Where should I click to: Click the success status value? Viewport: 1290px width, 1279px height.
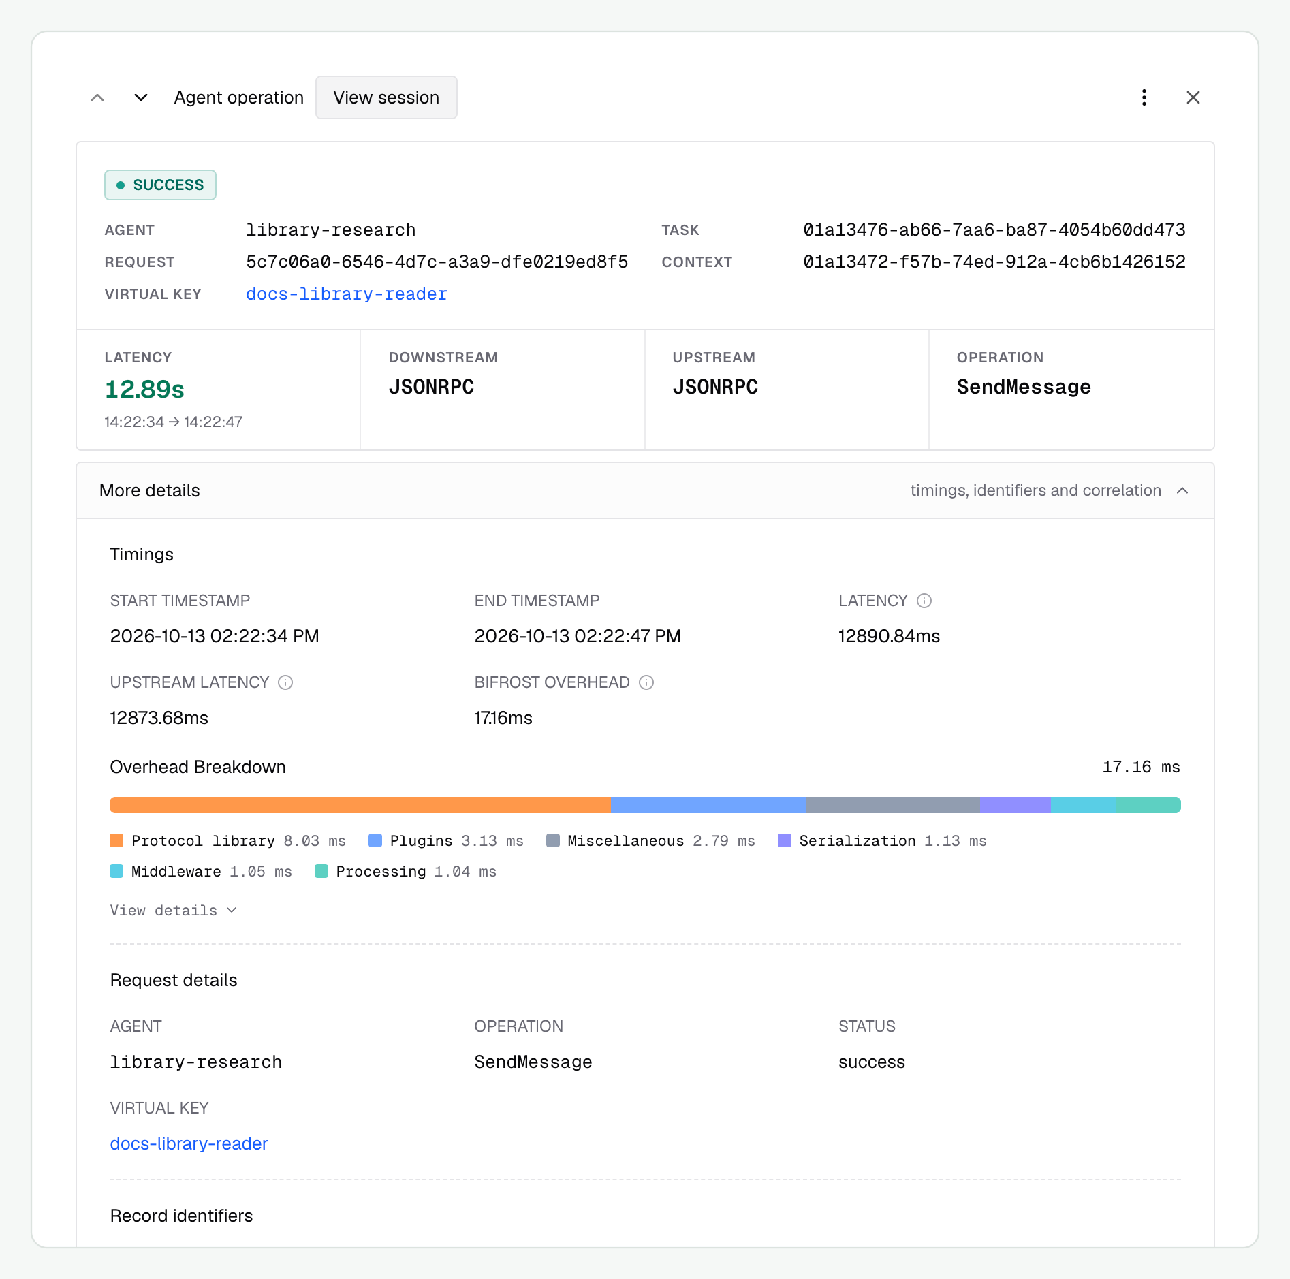click(872, 1062)
